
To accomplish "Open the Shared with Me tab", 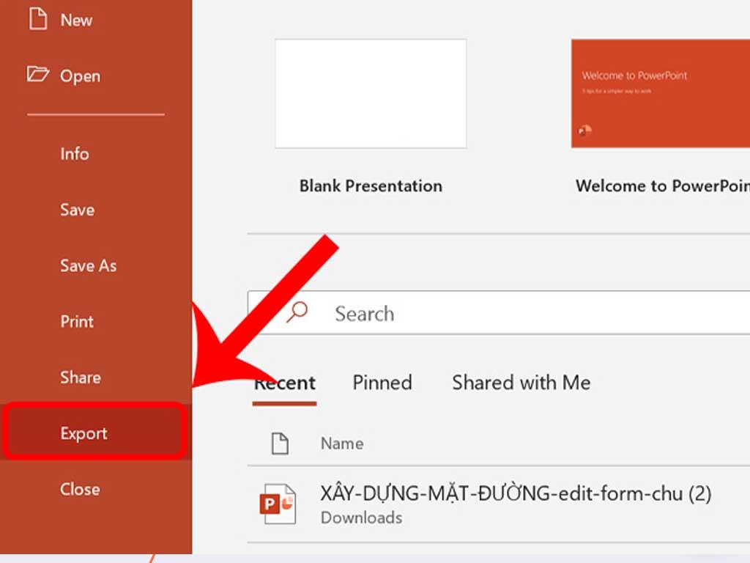I will pyautogui.click(x=520, y=382).
